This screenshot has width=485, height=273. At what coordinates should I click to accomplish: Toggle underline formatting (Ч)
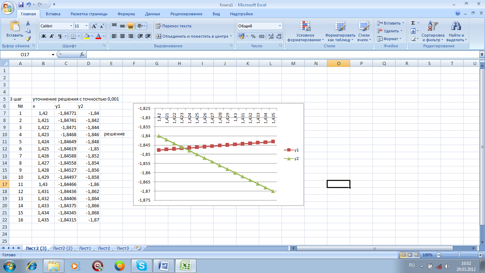tap(60, 36)
